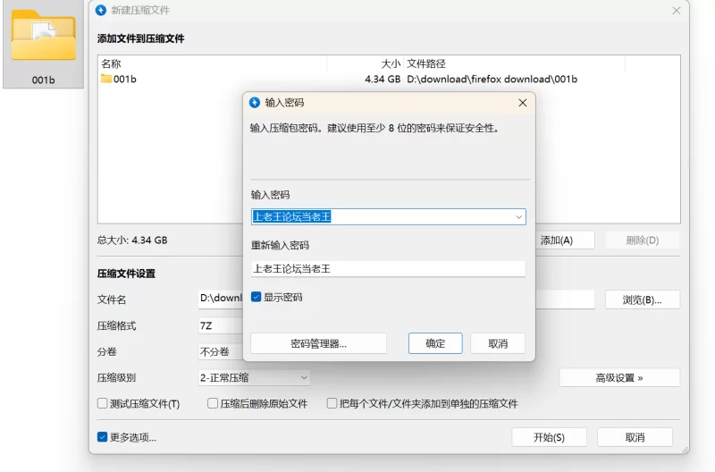Check 压缩后删除原始文件 option
Image resolution: width=715 pixels, height=472 pixels.
pyautogui.click(x=213, y=403)
